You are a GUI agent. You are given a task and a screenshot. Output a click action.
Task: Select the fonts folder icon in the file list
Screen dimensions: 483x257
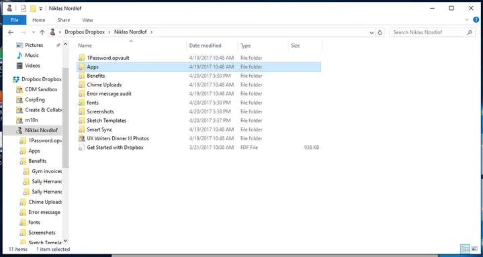coord(82,103)
